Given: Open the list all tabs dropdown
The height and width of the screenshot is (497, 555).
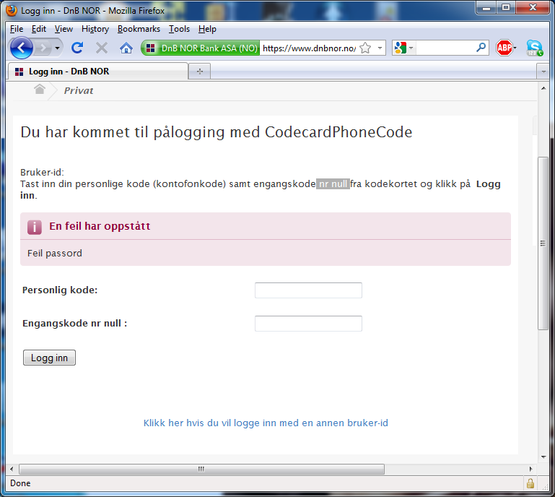Looking at the screenshot, I should point(543,72).
